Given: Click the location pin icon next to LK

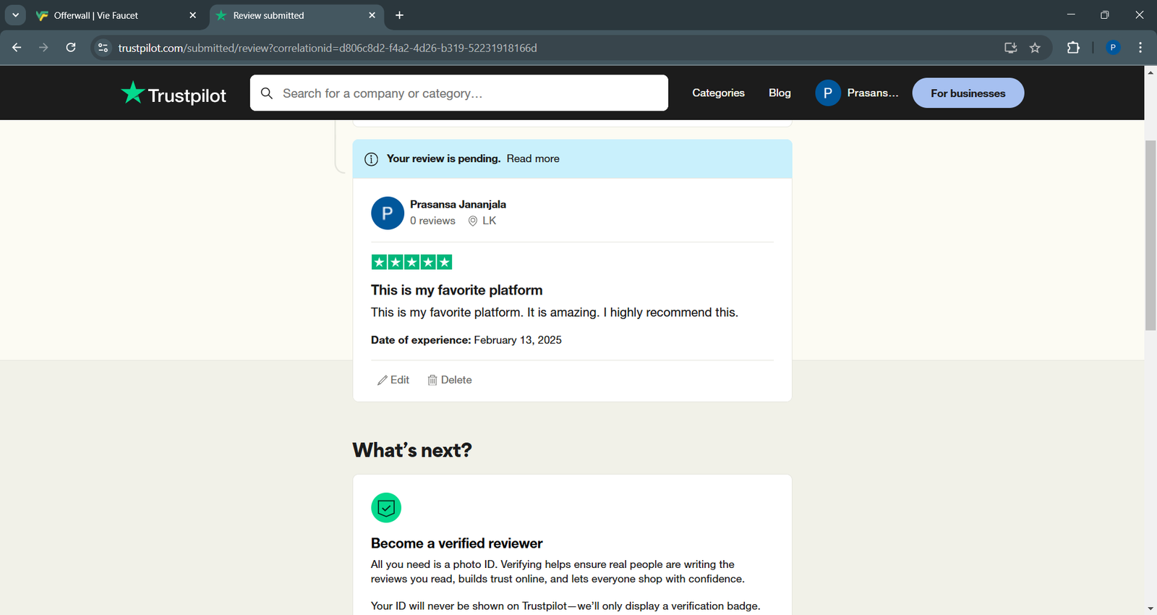Looking at the screenshot, I should 473,221.
